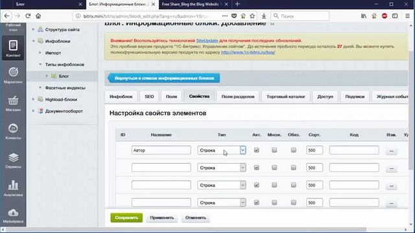Open the Маркетинг sidebar section
Image resolution: width=415 pixels, height=233 pixels.
pyautogui.click(x=13, y=75)
